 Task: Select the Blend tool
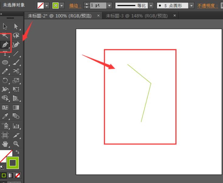[x=16, y=116]
